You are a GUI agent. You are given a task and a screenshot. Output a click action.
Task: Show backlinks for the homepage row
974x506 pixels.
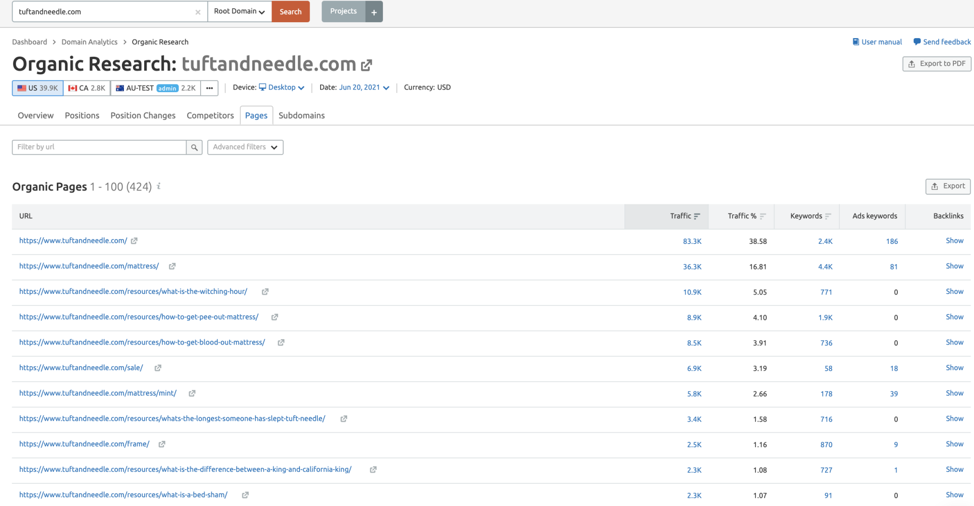point(954,240)
